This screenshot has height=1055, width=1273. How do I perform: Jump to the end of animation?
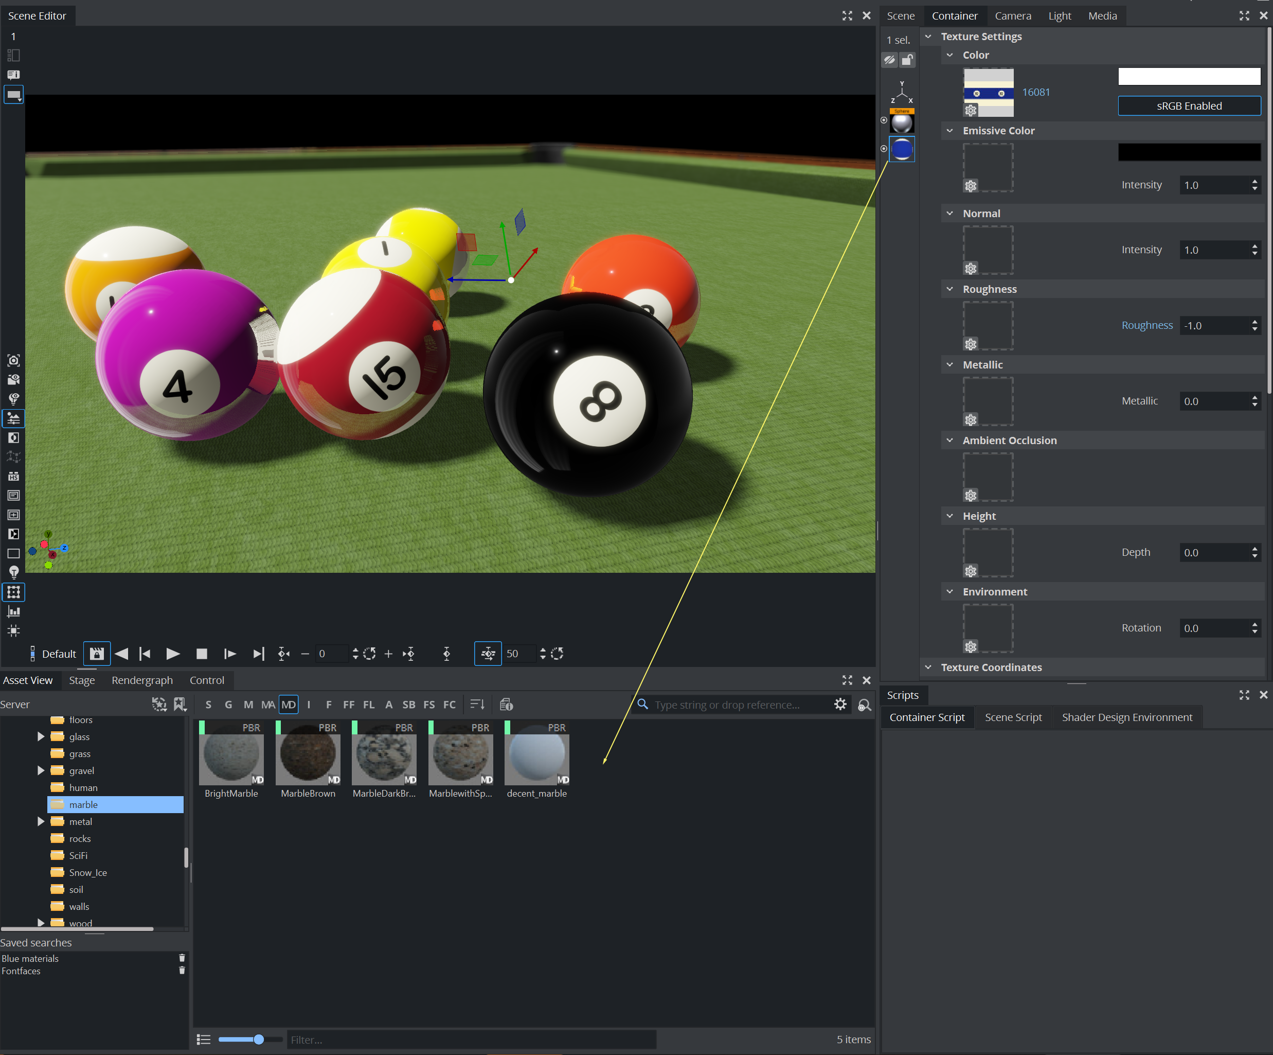(258, 654)
